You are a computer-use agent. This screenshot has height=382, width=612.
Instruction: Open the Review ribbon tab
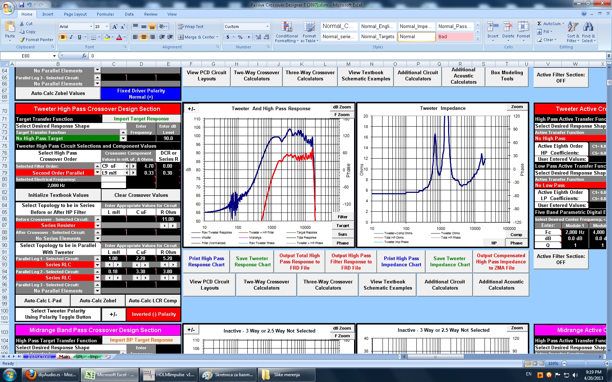tap(150, 14)
